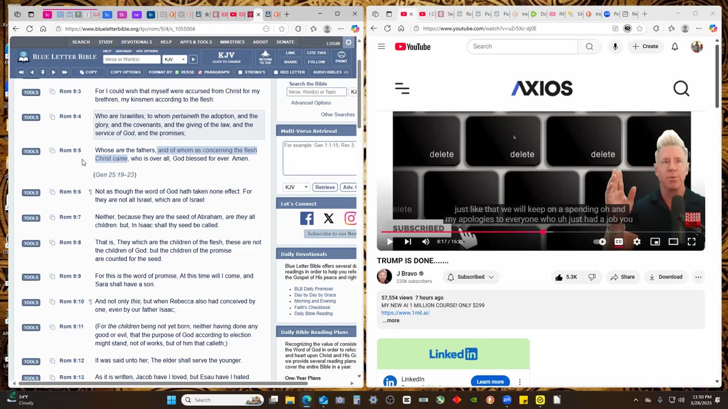This screenshot has height=409, width=728.
Task: Play the YouTube video
Action: click(390, 241)
